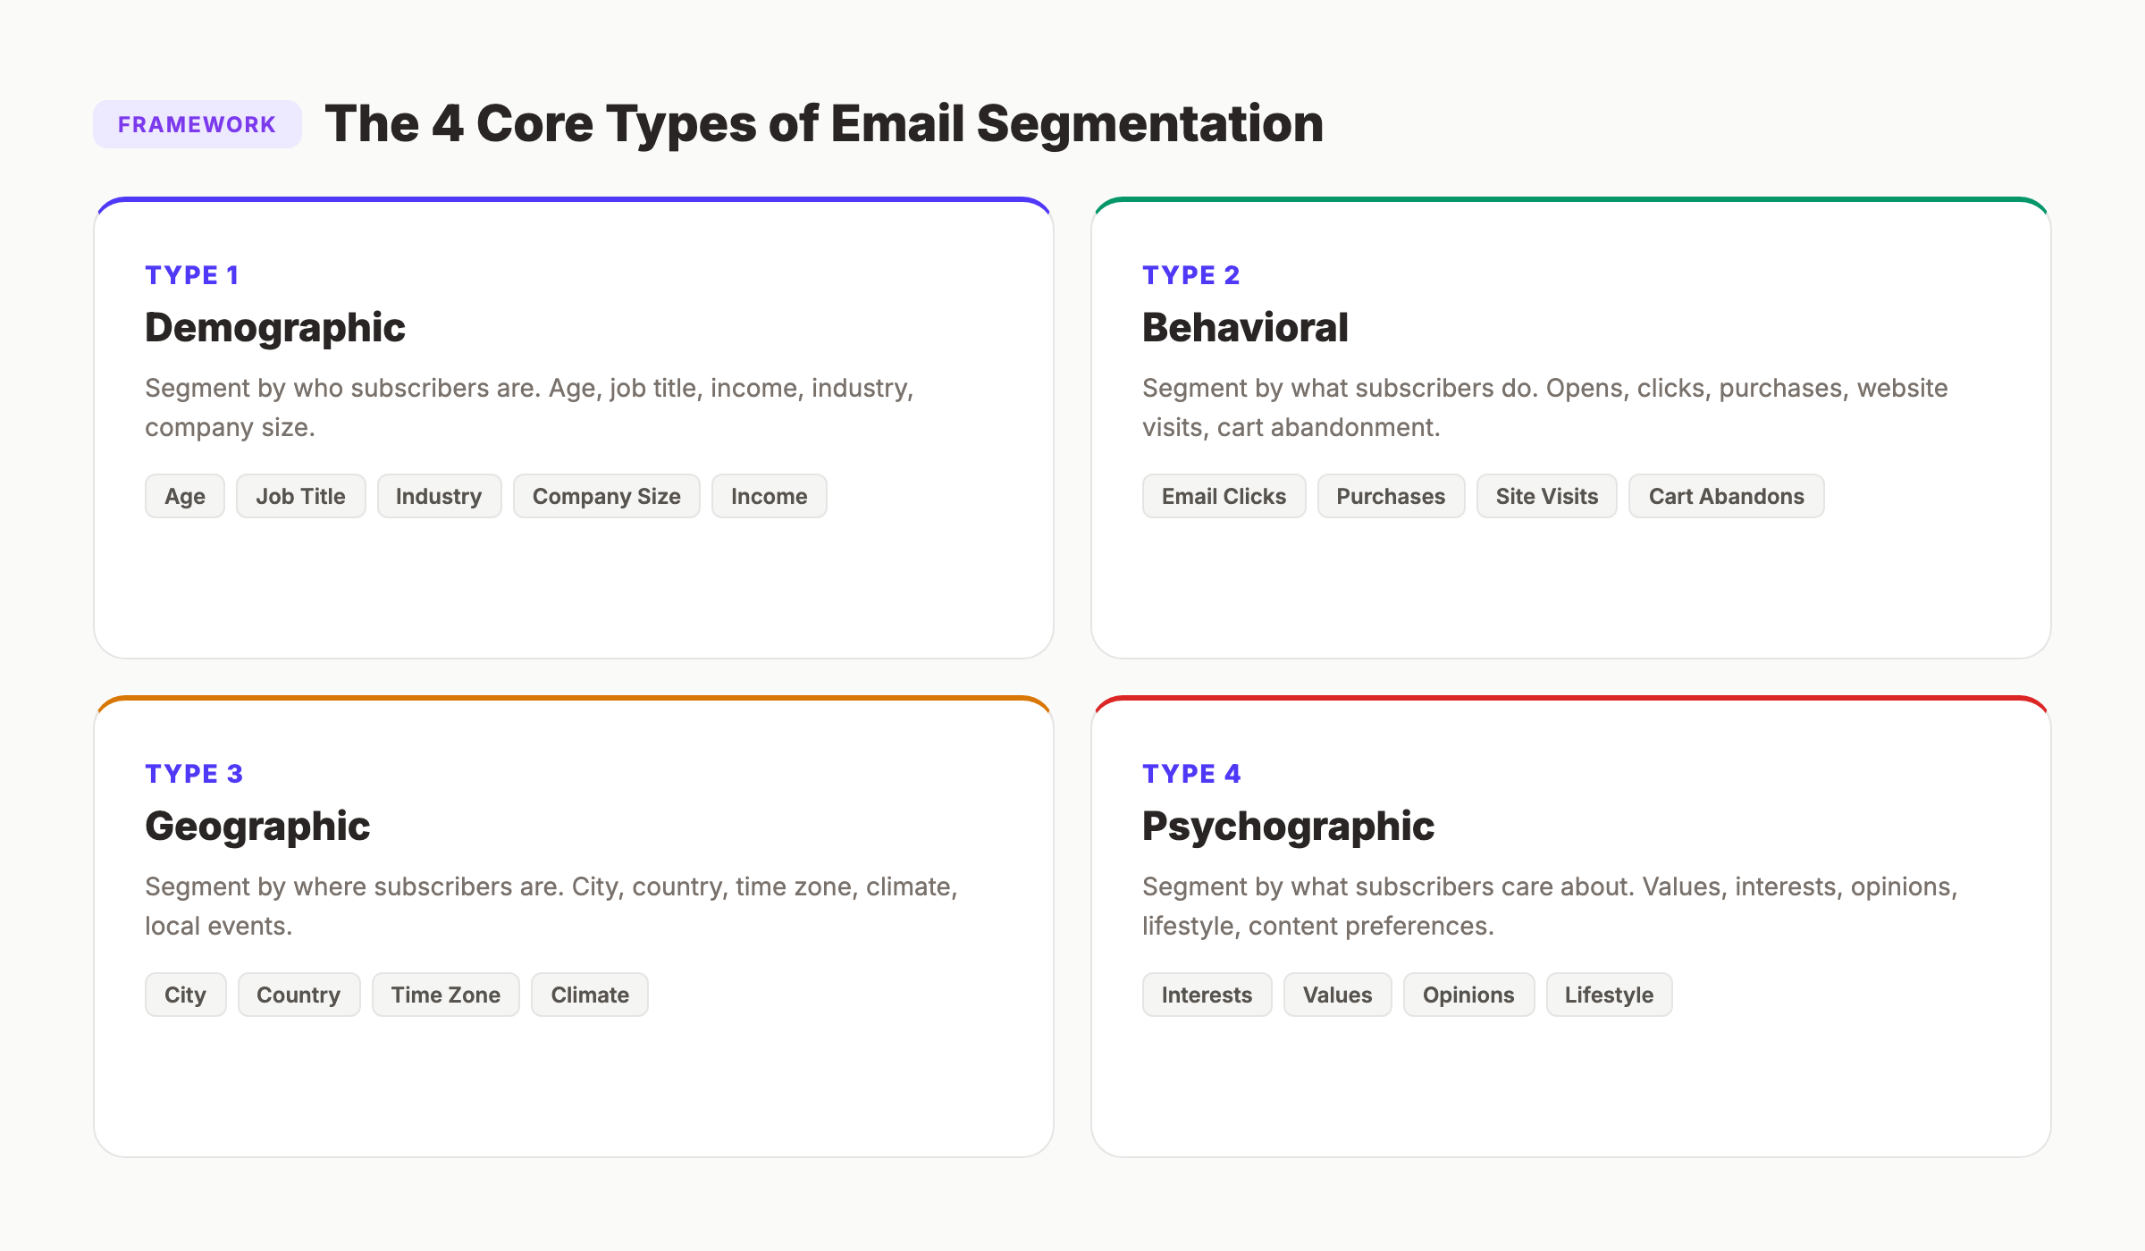Click the Values tag
Image resolution: width=2145 pixels, height=1251 pixels.
pos(1337,995)
